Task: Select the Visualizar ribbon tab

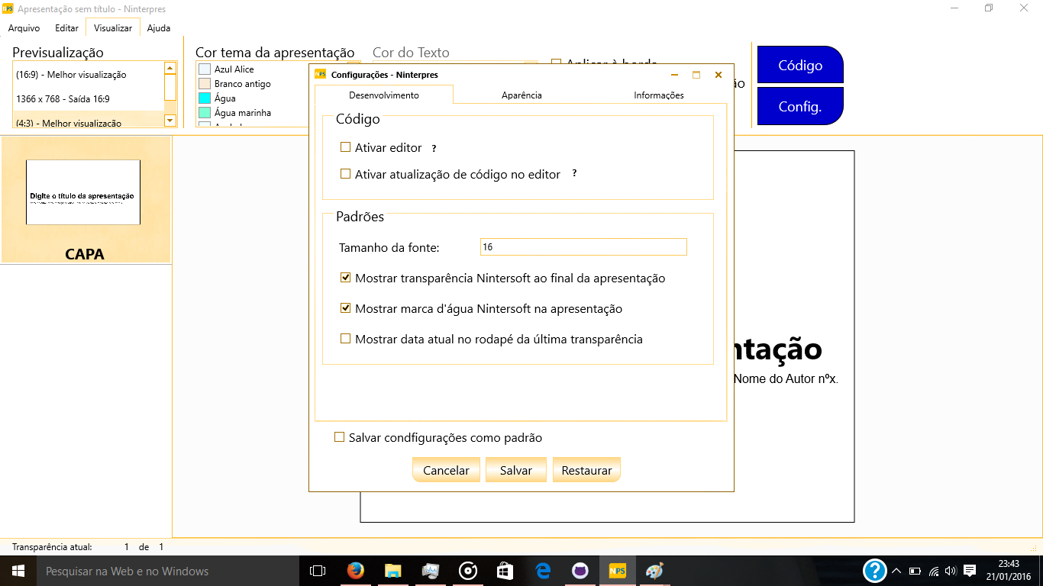Action: coord(113,28)
